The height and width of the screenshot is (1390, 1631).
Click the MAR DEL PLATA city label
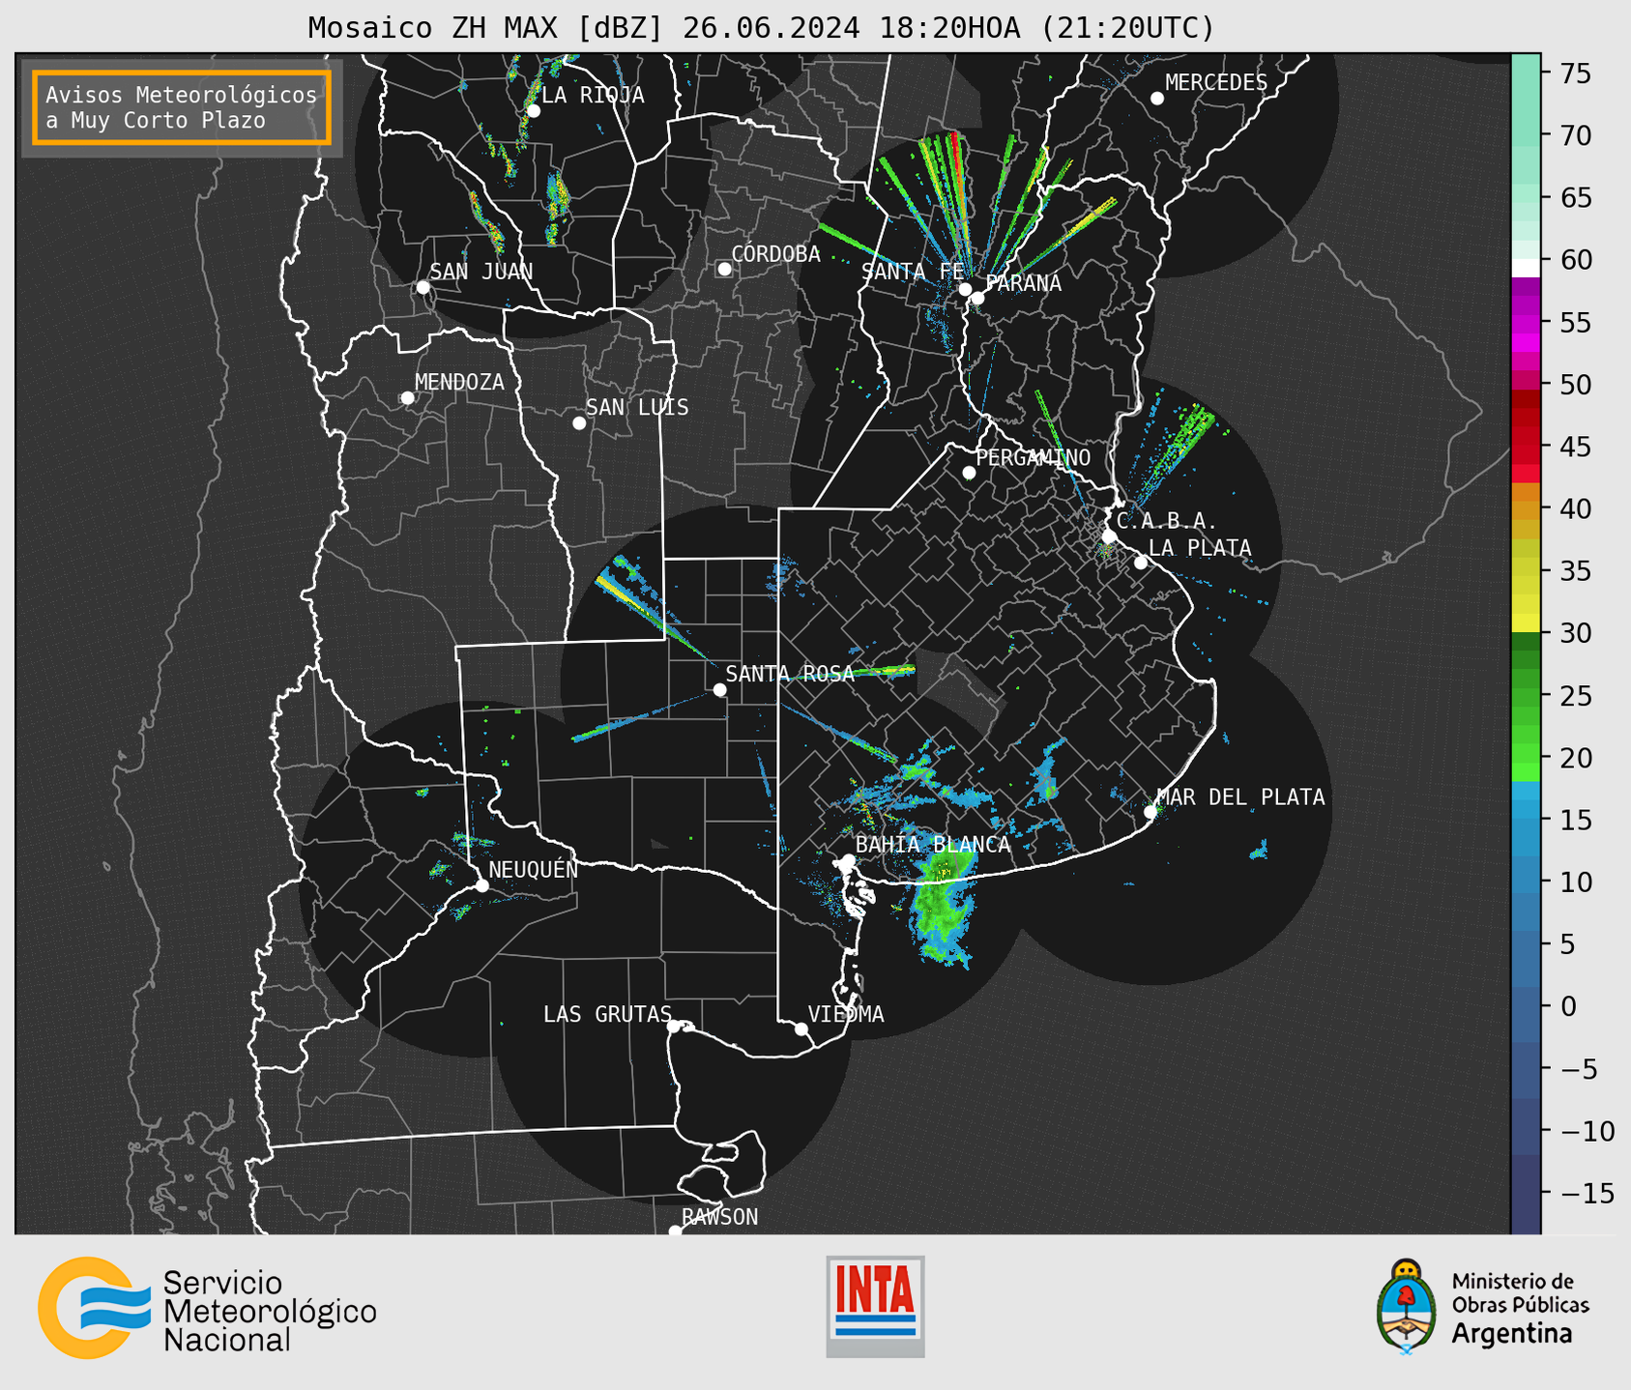pyautogui.click(x=1240, y=796)
